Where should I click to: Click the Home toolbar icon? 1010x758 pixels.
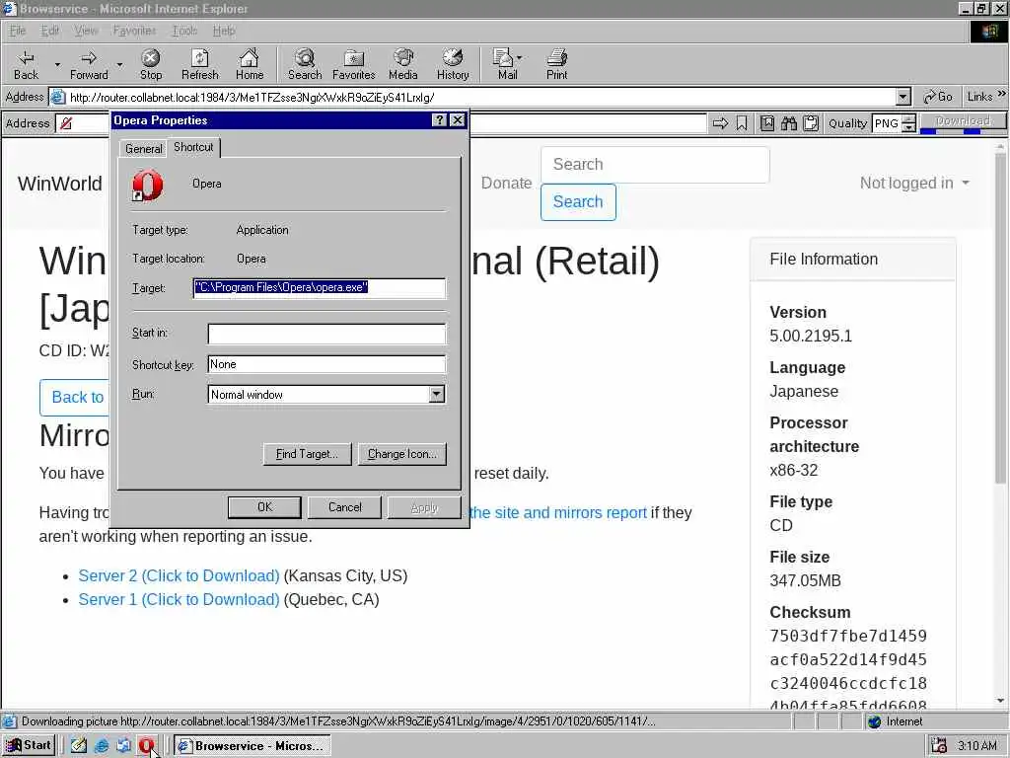click(250, 64)
